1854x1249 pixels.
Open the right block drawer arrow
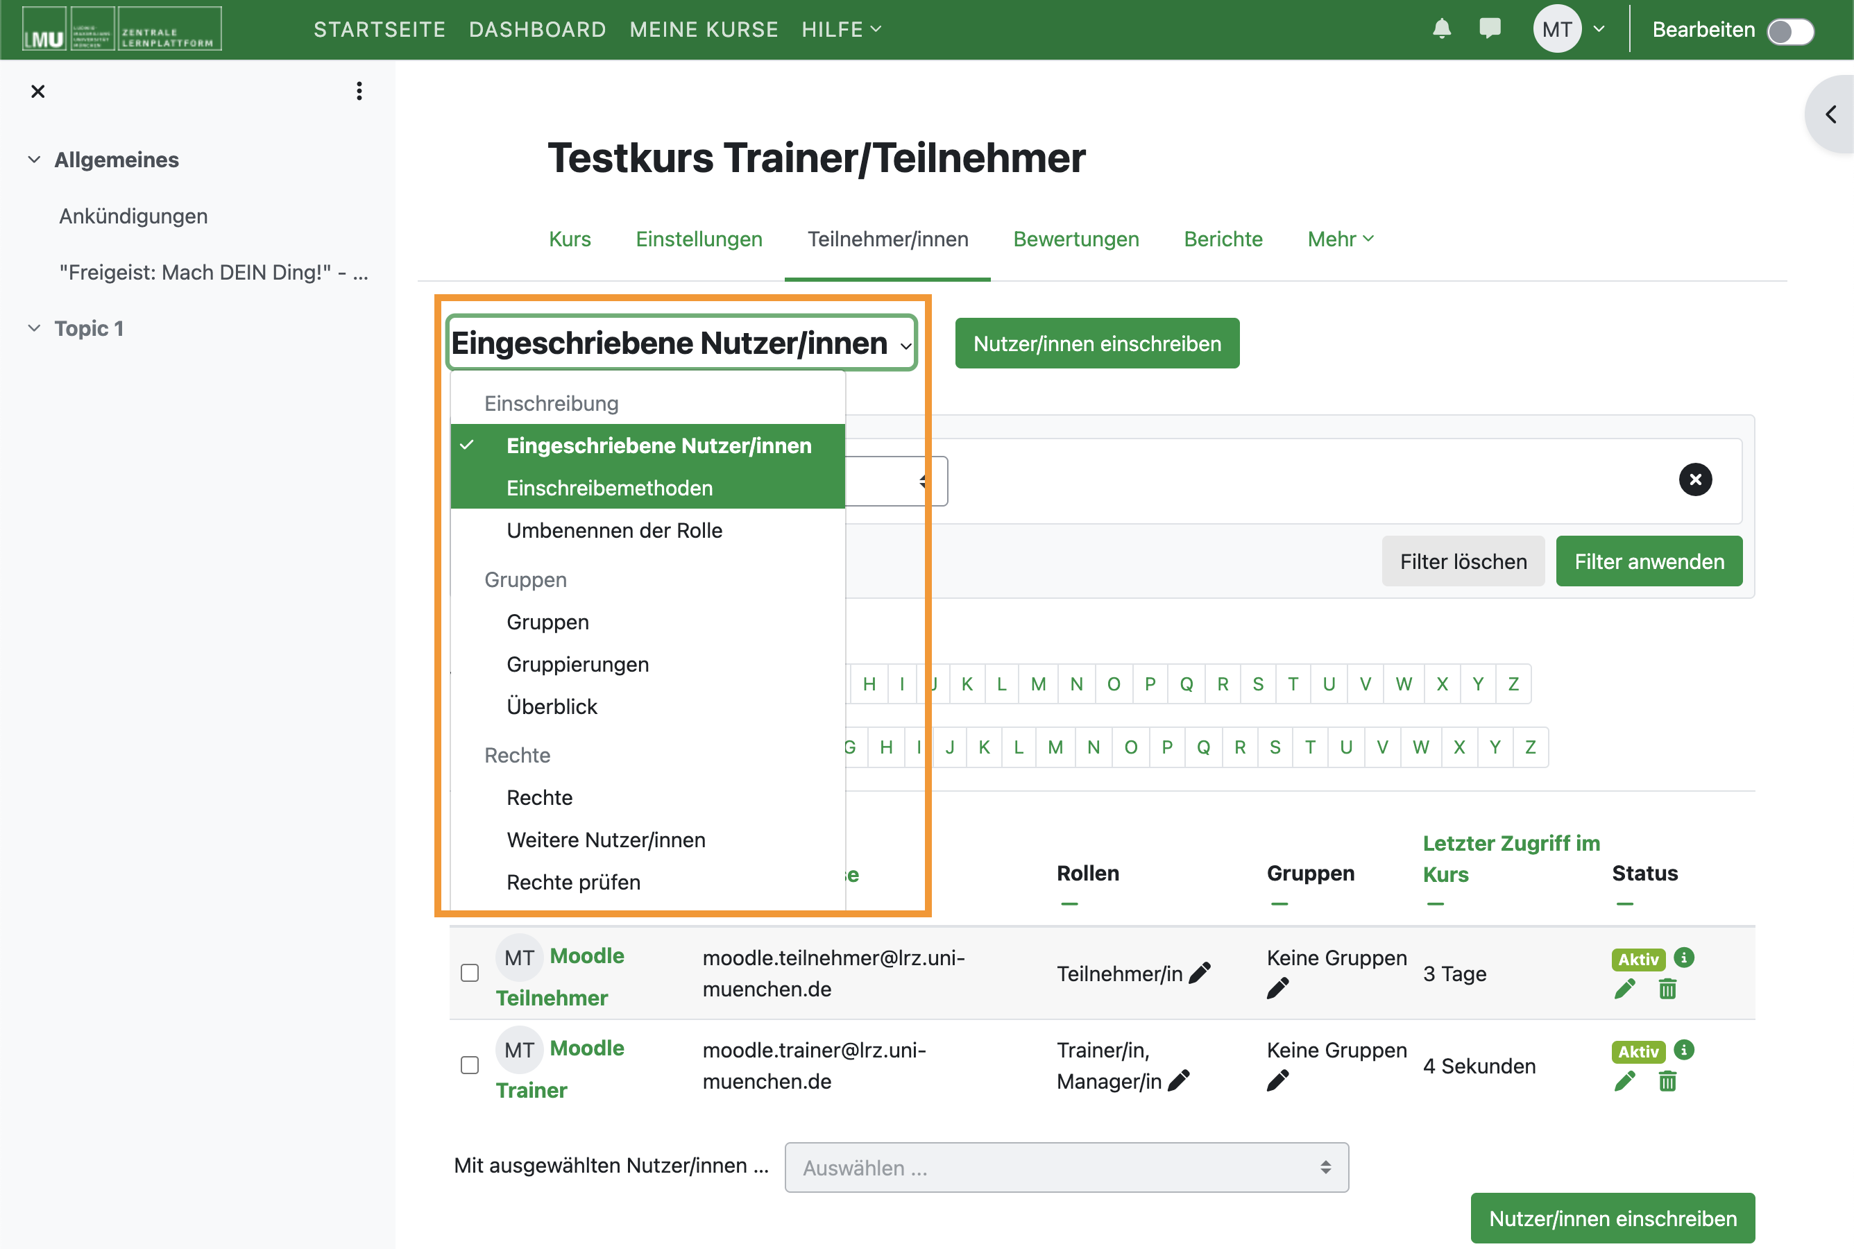tap(1832, 114)
